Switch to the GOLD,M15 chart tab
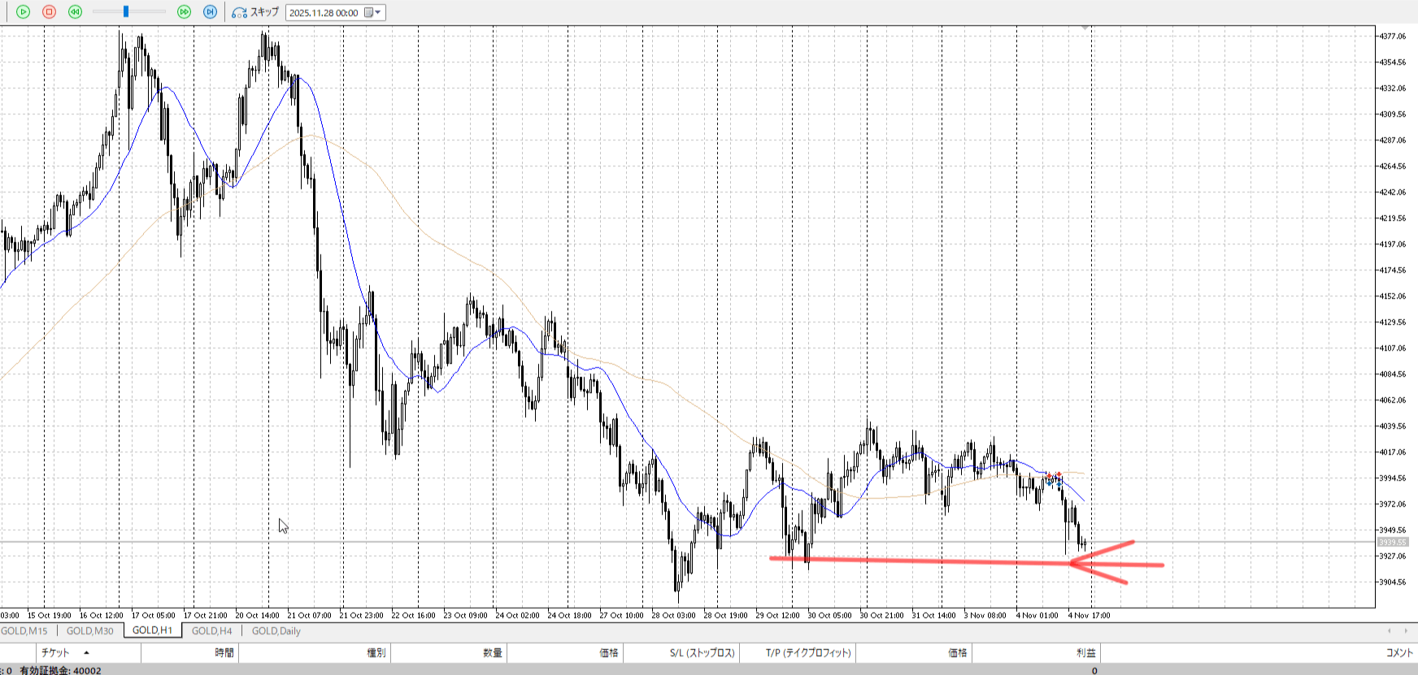 point(24,631)
